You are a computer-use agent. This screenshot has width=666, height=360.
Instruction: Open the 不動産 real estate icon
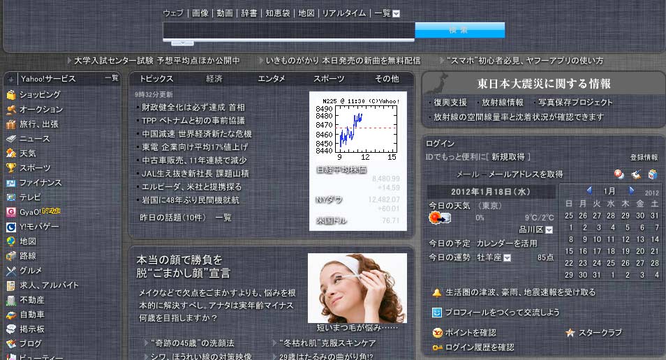[10, 300]
